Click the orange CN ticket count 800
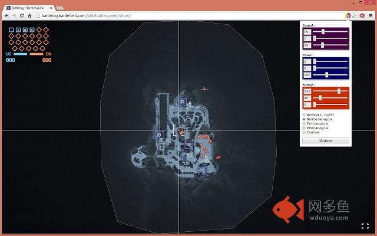 (x=47, y=60)
